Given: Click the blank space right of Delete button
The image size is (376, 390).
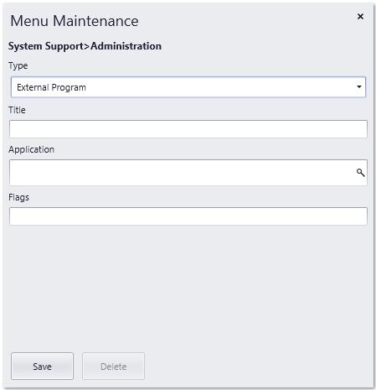Looking at the screenshot, I should coord(257,366).
